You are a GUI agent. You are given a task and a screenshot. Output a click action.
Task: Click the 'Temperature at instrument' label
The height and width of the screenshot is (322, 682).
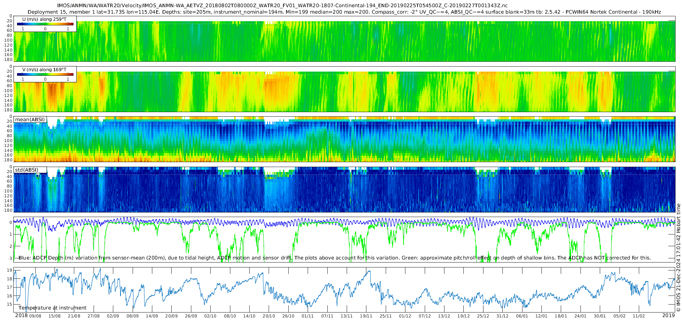[52, 308]
